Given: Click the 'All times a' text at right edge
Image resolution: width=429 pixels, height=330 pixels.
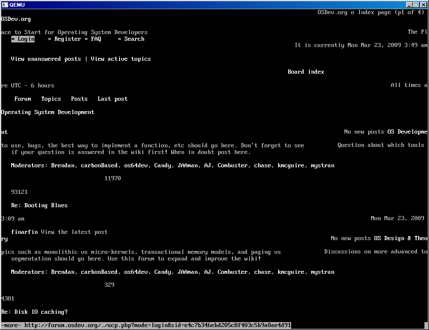Looking at the screenshot, I should pos(409,85).
